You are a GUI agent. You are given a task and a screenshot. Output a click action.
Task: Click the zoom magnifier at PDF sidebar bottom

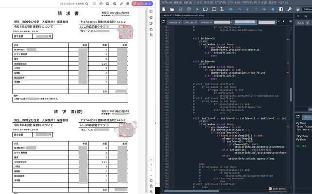point(151,192)
